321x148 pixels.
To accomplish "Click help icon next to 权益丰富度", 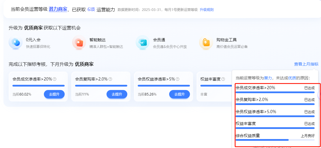I will point(223,79).
